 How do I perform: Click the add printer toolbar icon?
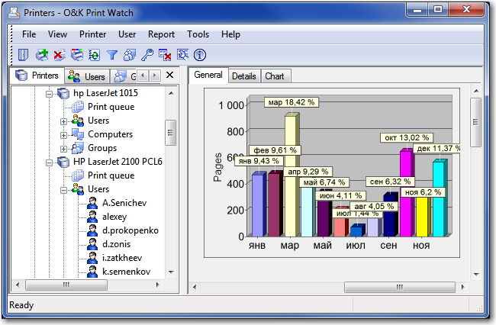[x=42, y=55]
